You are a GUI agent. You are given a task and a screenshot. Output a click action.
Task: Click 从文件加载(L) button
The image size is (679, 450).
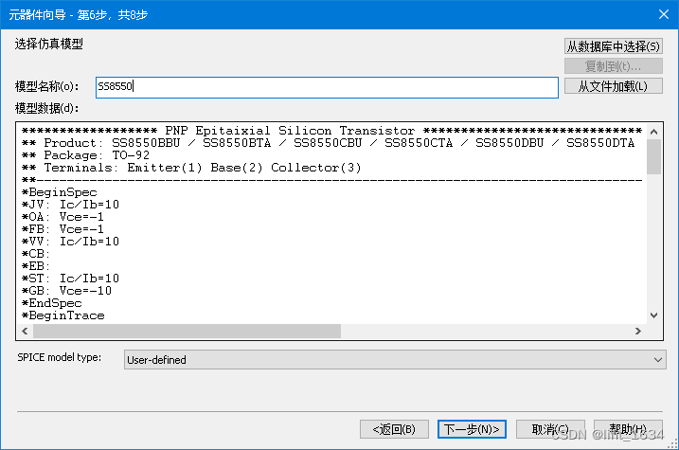(613, 86)
